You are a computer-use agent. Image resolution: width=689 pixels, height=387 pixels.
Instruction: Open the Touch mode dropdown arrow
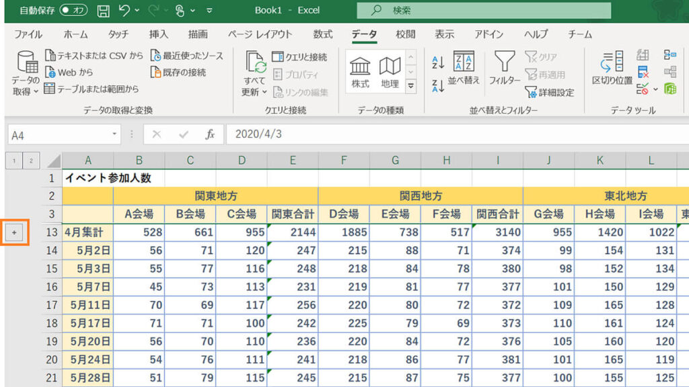(x=192, y=11)
